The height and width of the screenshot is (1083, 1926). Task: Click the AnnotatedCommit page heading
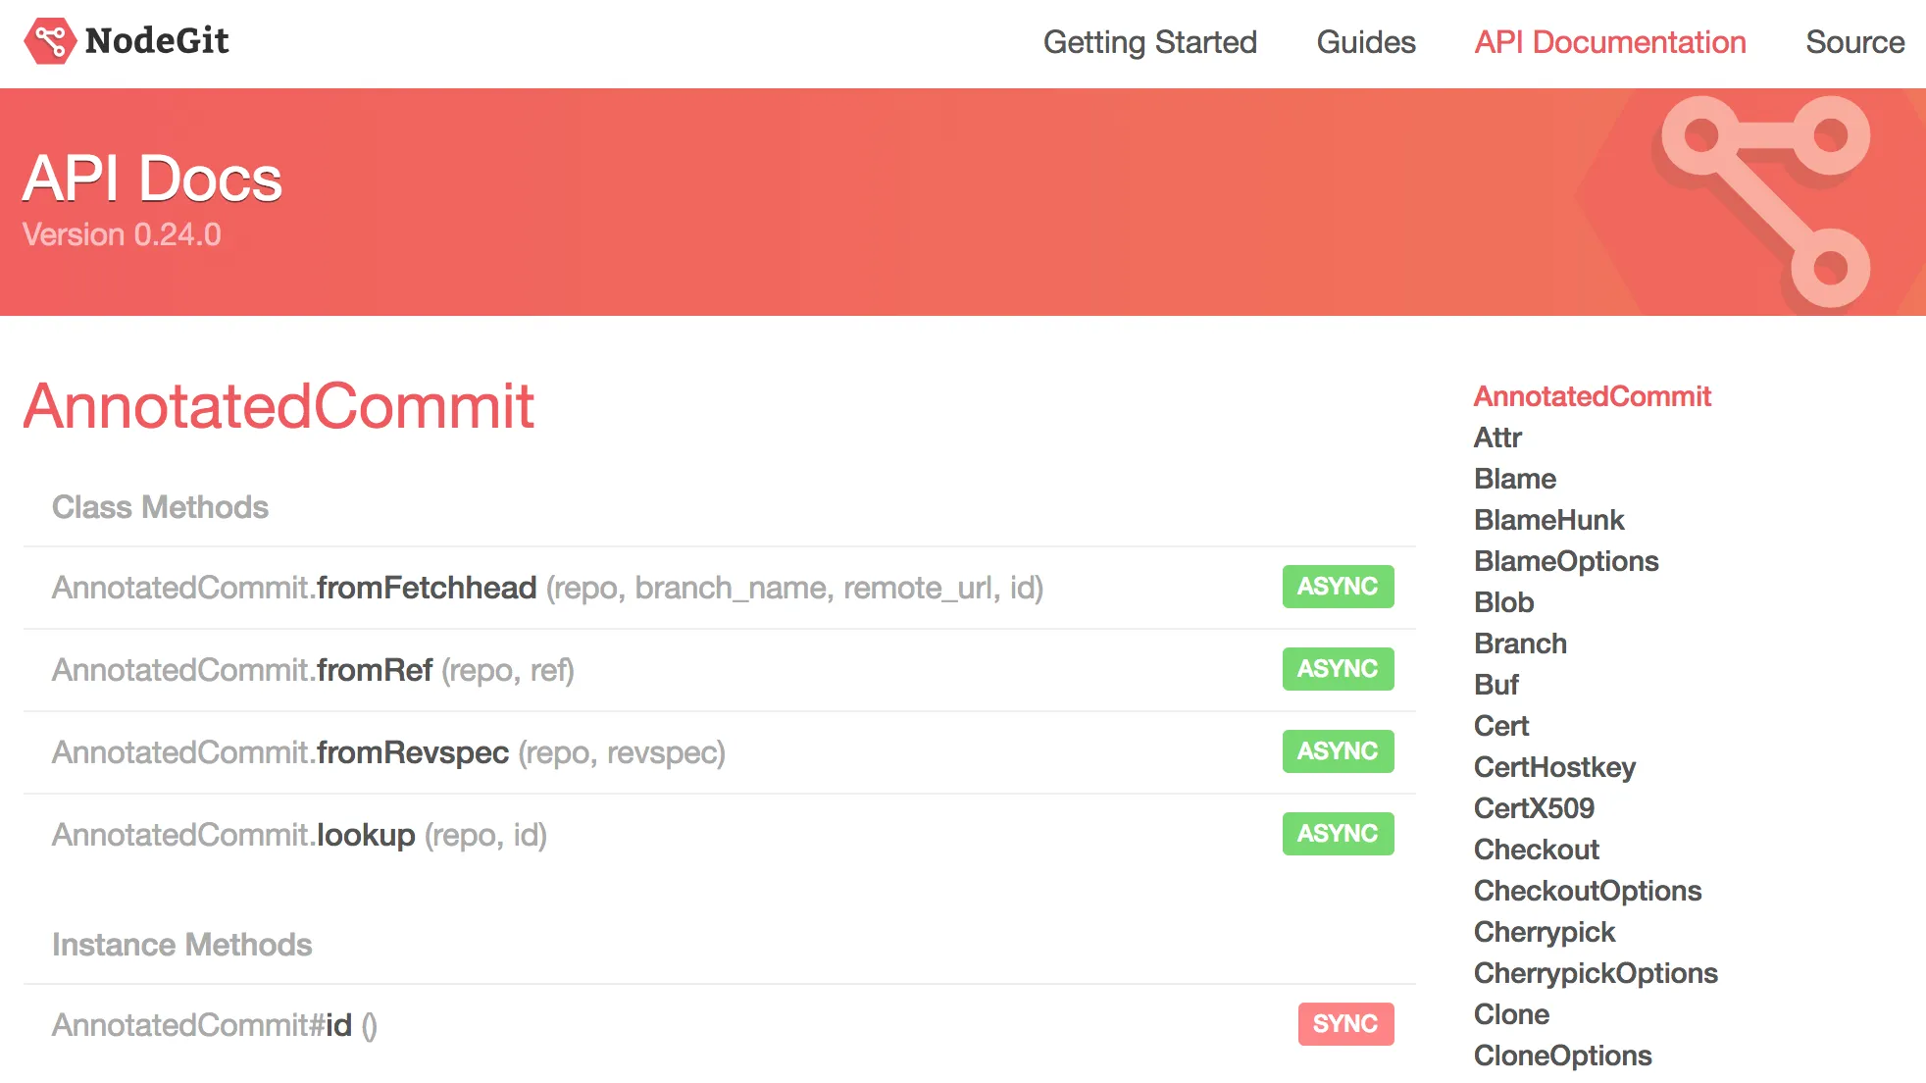(279, 406)
